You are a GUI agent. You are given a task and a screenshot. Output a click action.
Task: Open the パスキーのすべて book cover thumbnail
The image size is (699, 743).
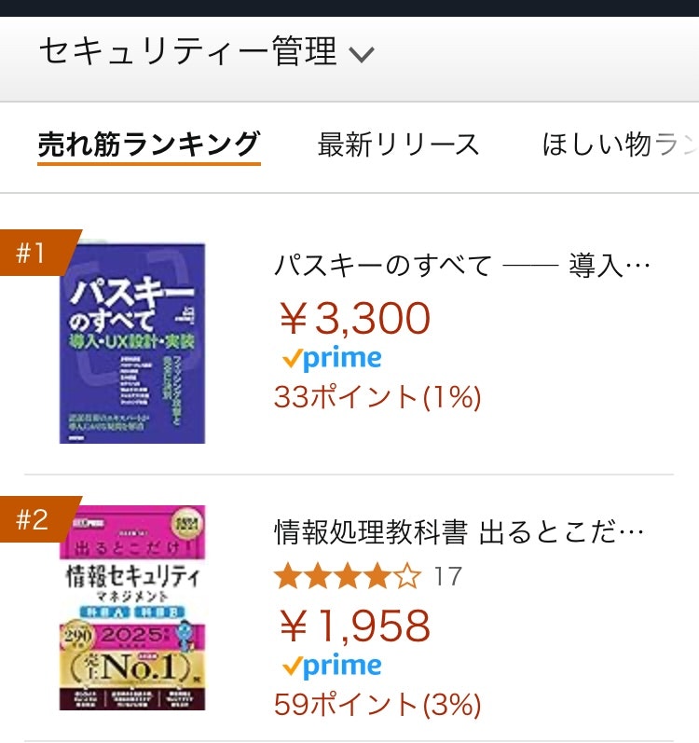tap(132, 343)
